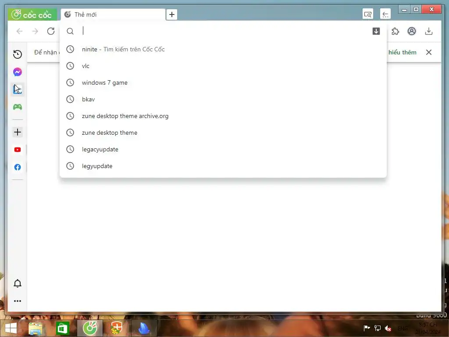Select the "vlc" suggestion
449x337 pixels.
pyautogui.click(x=223, y=66)
